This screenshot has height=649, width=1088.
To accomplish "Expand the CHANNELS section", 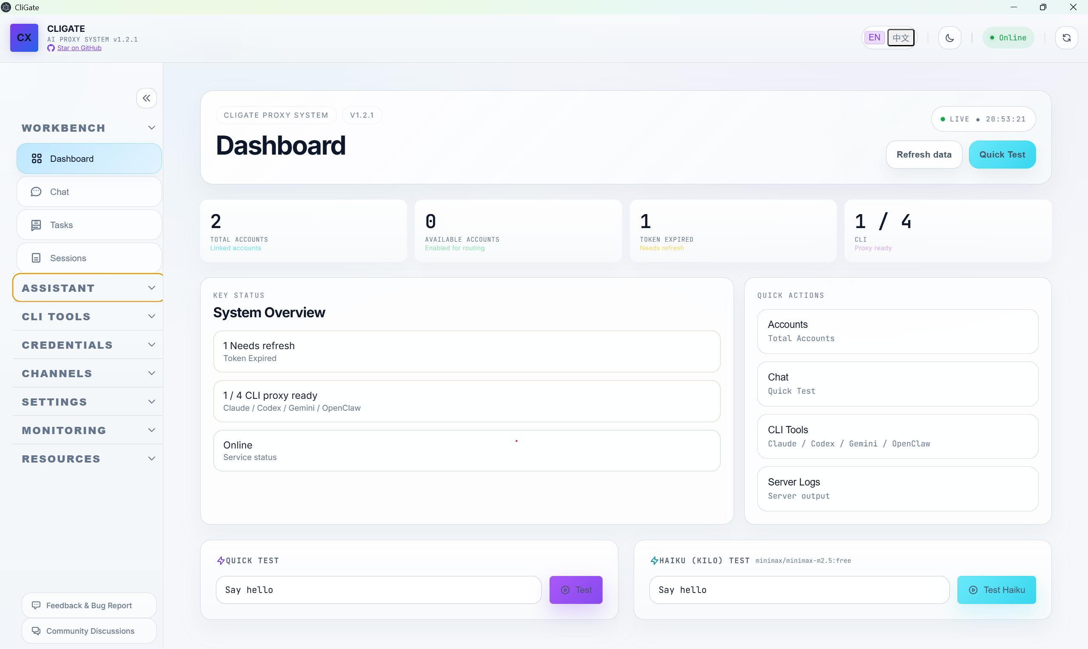I will click(x=88, y=373).
